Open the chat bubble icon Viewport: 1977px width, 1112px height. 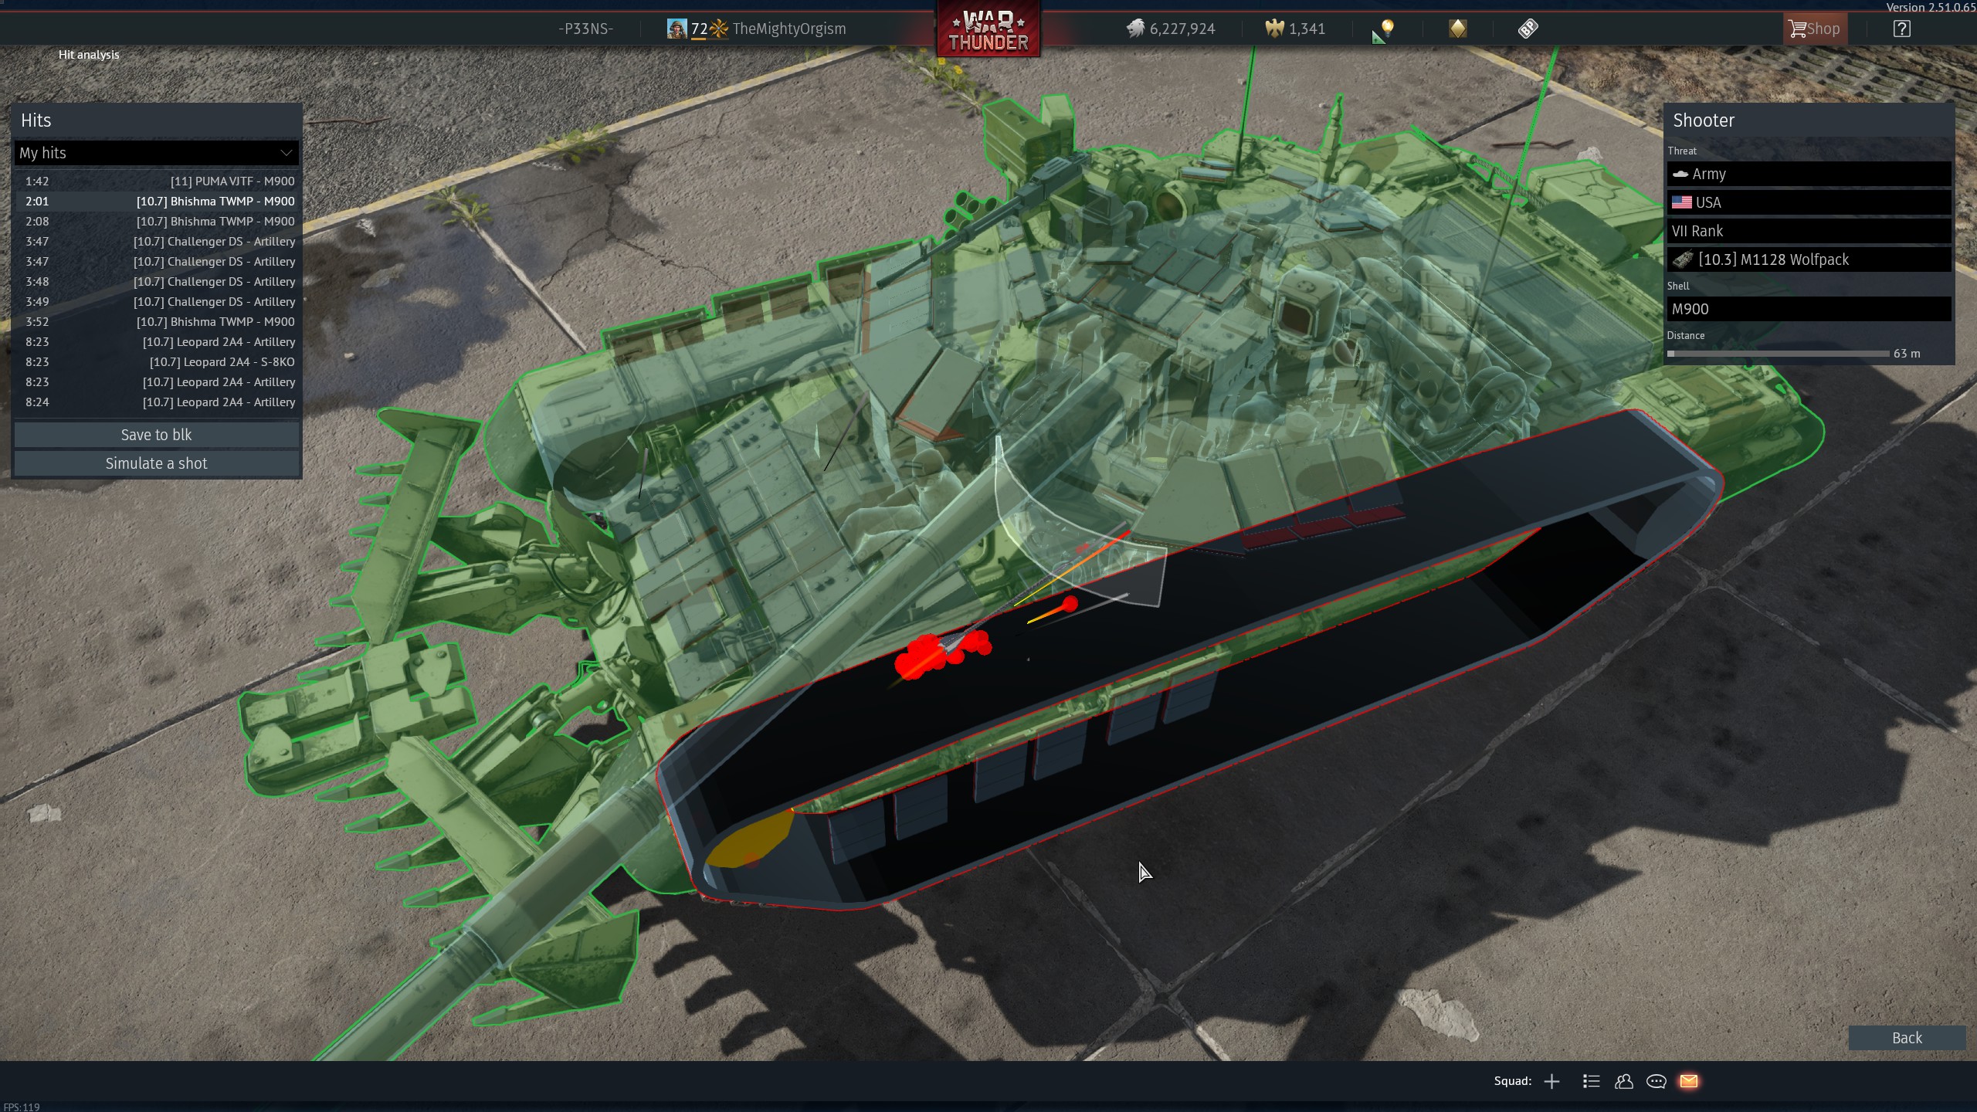pos(1656,1081)
